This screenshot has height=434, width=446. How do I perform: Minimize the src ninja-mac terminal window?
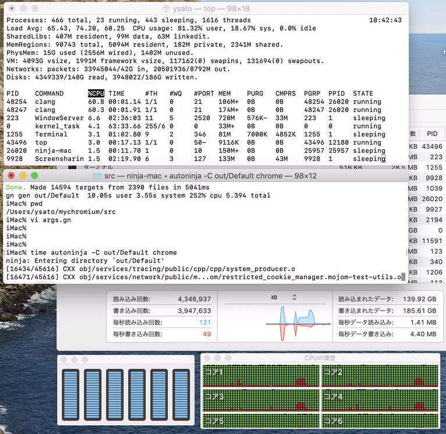(24, 175)
